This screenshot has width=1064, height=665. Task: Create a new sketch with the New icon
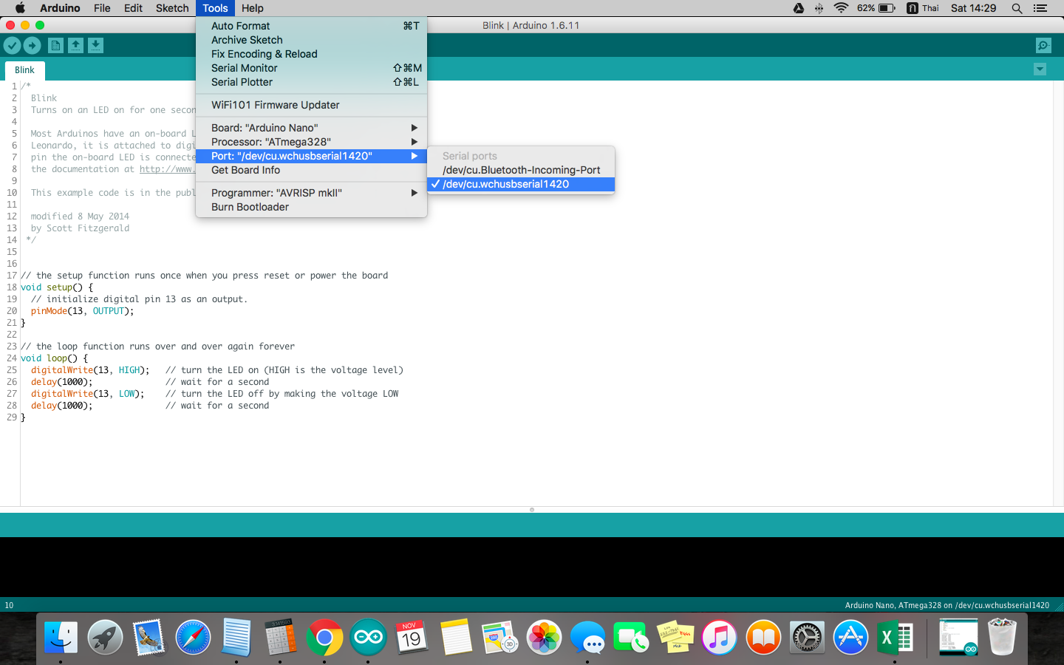coord(55,46)
